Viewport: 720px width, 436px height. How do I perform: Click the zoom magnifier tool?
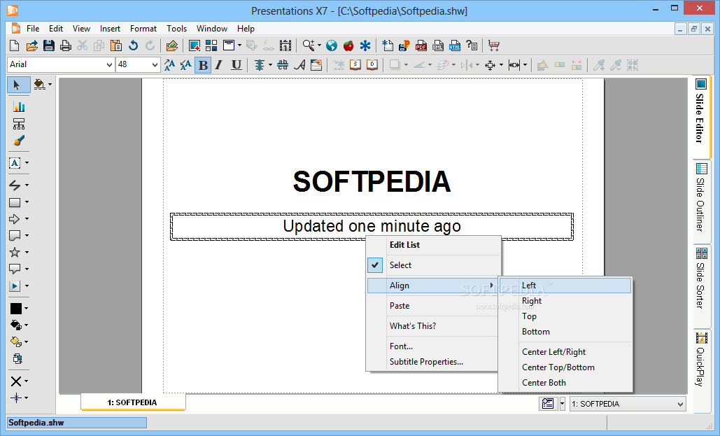pyautogui.click(x=308, y=45)
